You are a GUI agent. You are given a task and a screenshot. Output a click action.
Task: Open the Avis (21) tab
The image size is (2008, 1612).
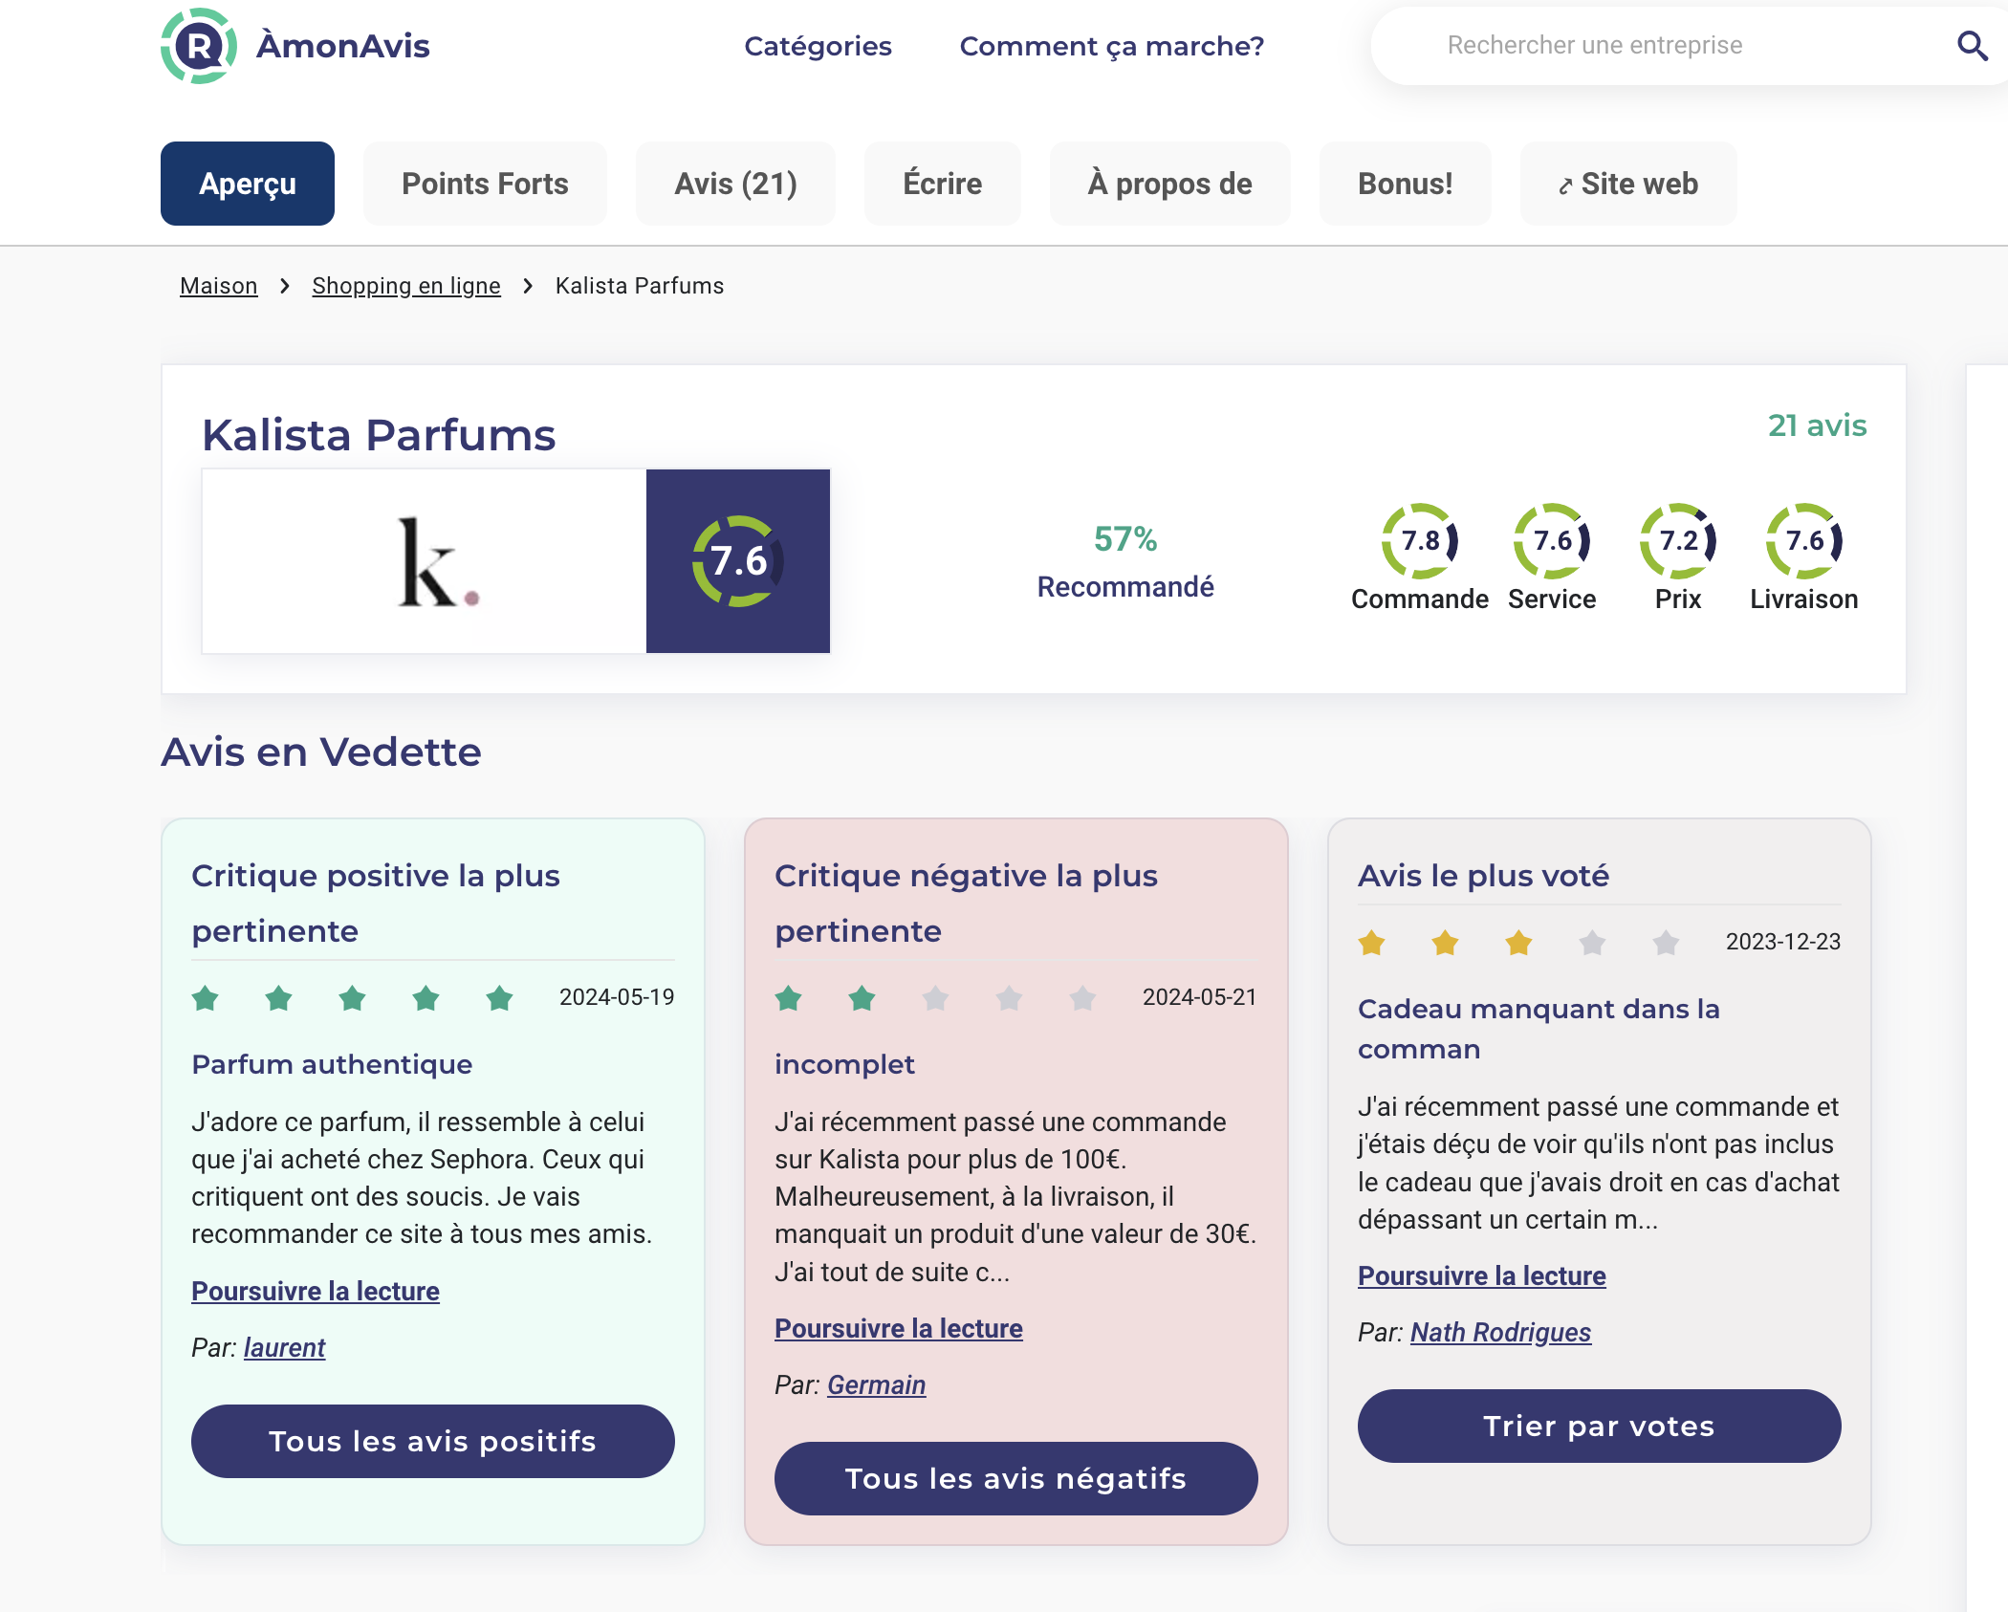(x=735, y=184)
